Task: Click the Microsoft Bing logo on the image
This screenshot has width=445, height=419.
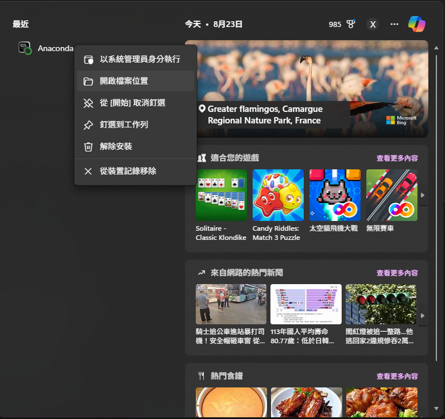Action: pos(401,120)
